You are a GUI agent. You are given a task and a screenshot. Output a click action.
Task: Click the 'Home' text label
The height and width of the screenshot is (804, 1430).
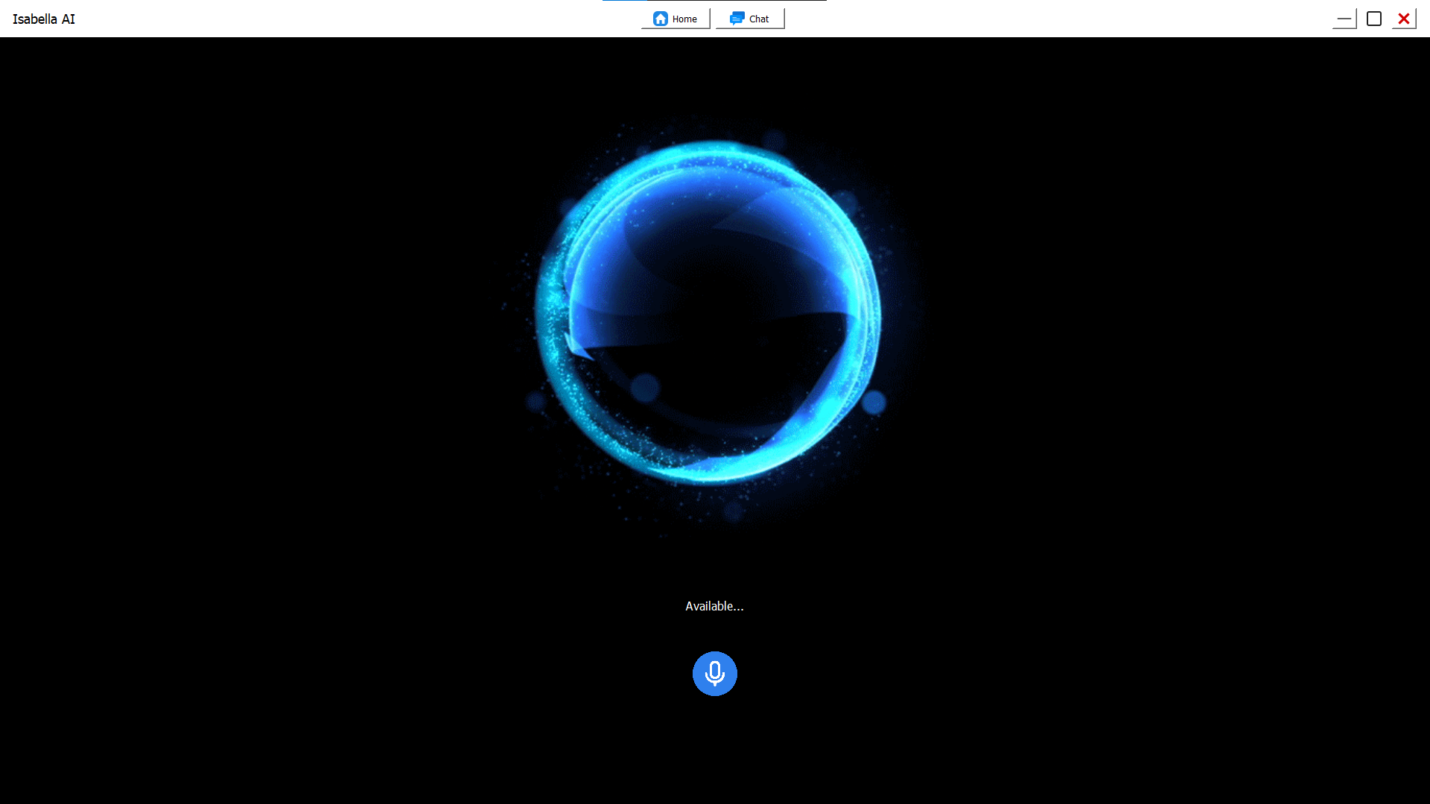[684, 19]
